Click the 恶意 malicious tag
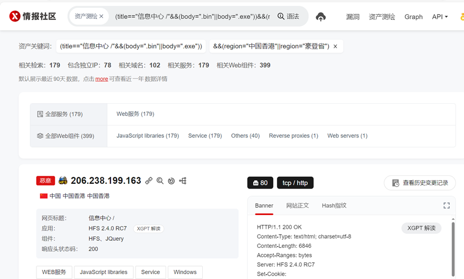The image size is (464, 279). click(x=46, y=181)
